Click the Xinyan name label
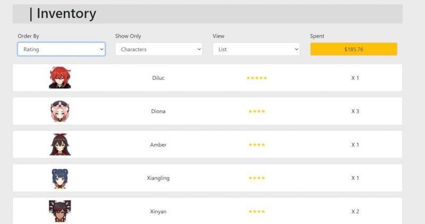The image size is (425, 224). pos(158,211)
